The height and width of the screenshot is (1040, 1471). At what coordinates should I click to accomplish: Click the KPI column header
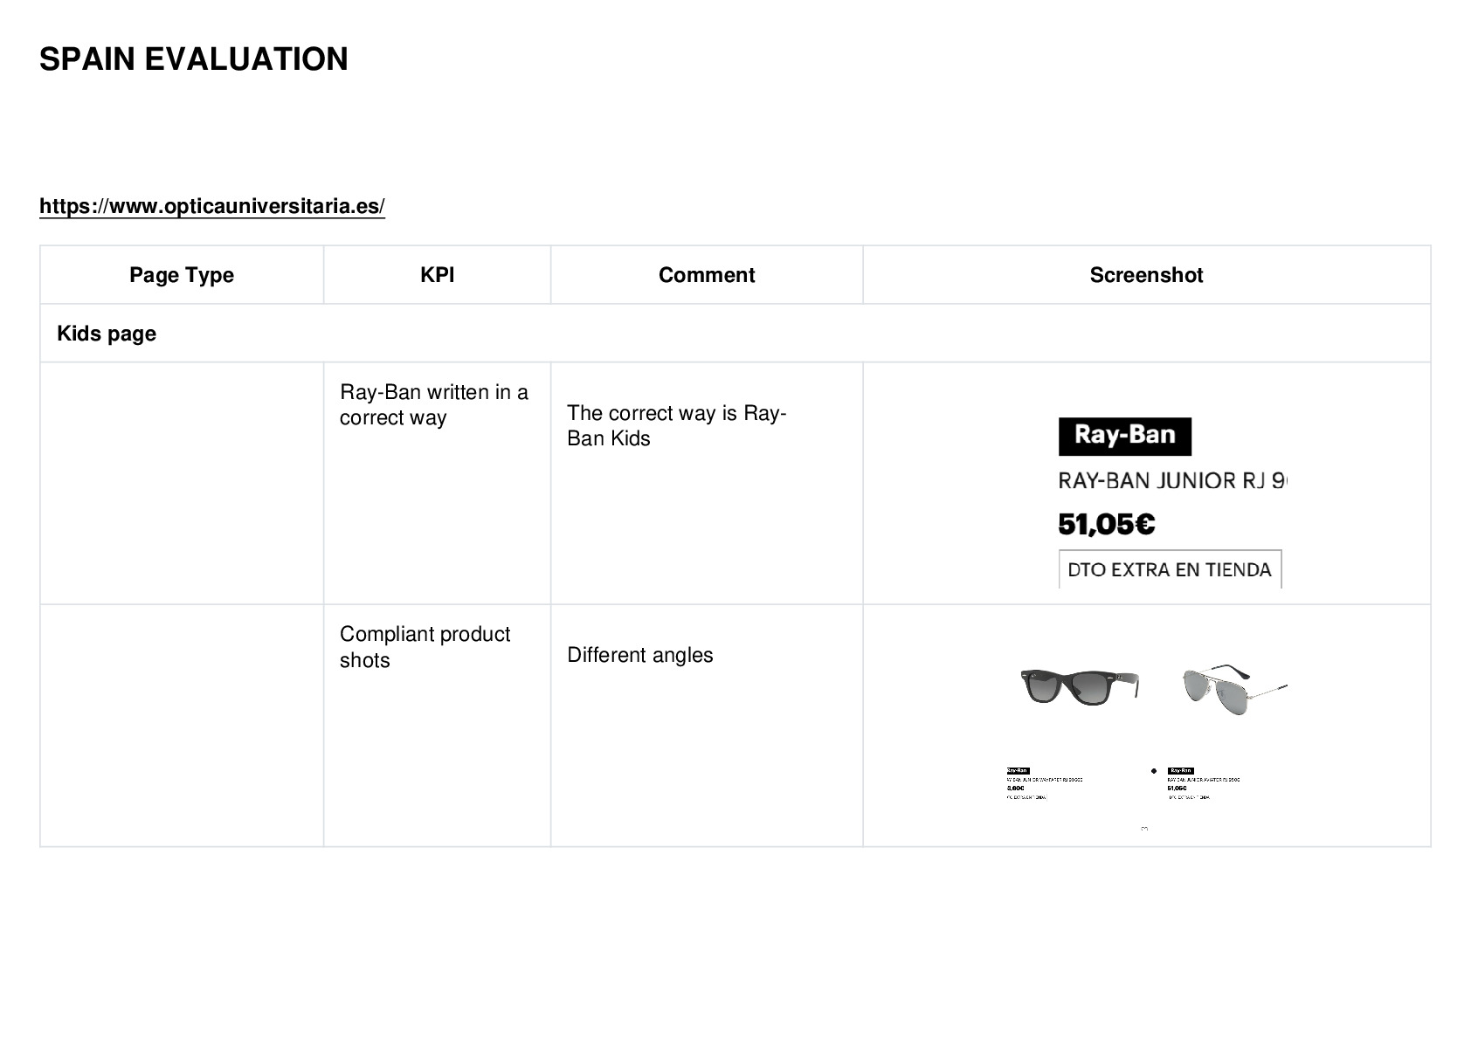(437, 275)
